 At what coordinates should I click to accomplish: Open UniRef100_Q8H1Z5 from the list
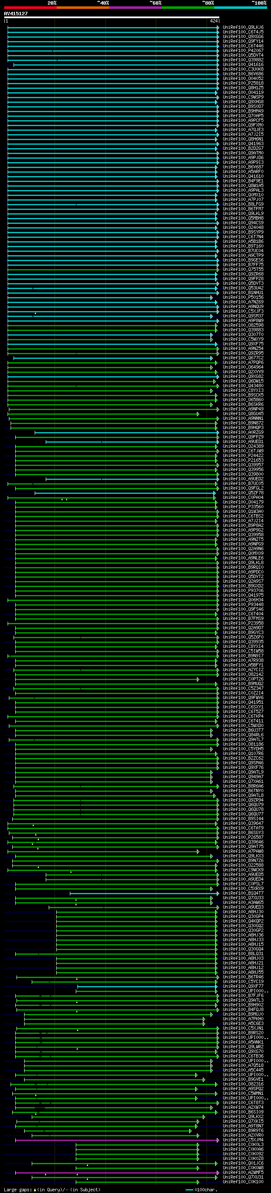[x=243, y=88]
